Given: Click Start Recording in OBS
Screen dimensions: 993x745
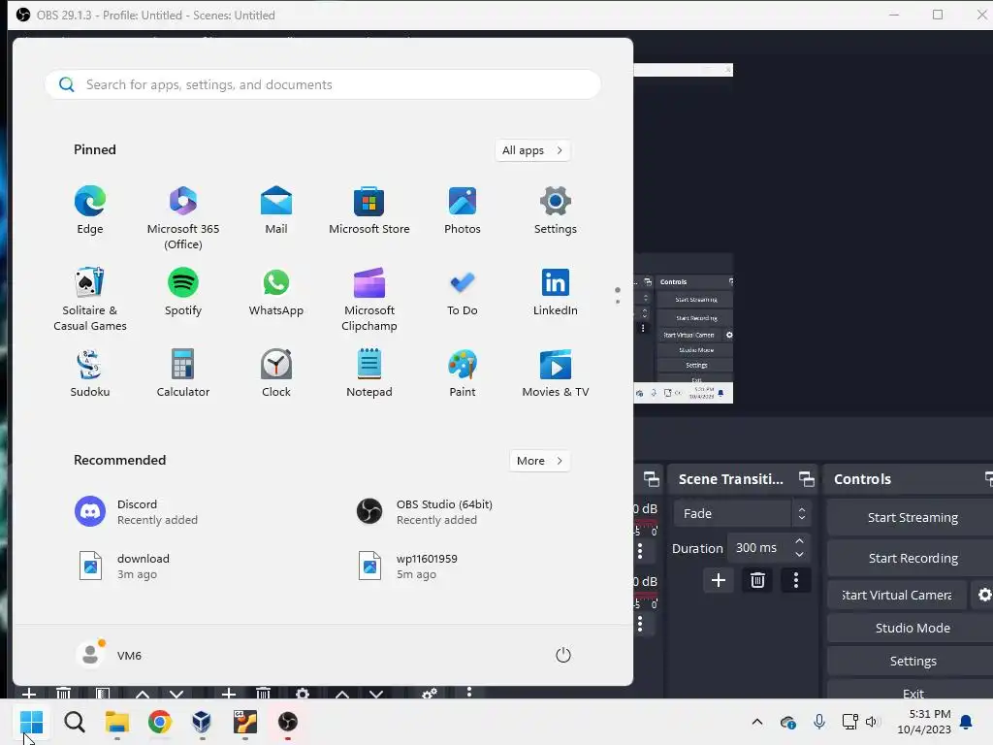Looking at the screenshot, I should point(912,558).
